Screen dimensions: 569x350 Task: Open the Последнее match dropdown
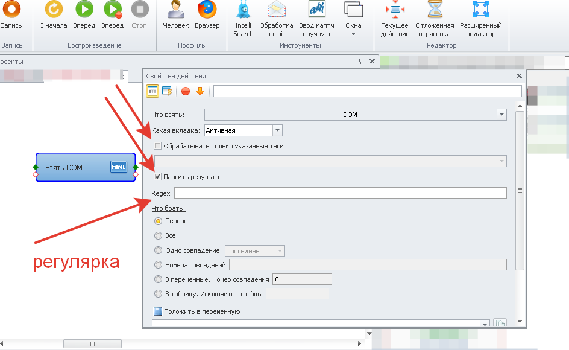(280, 251)
